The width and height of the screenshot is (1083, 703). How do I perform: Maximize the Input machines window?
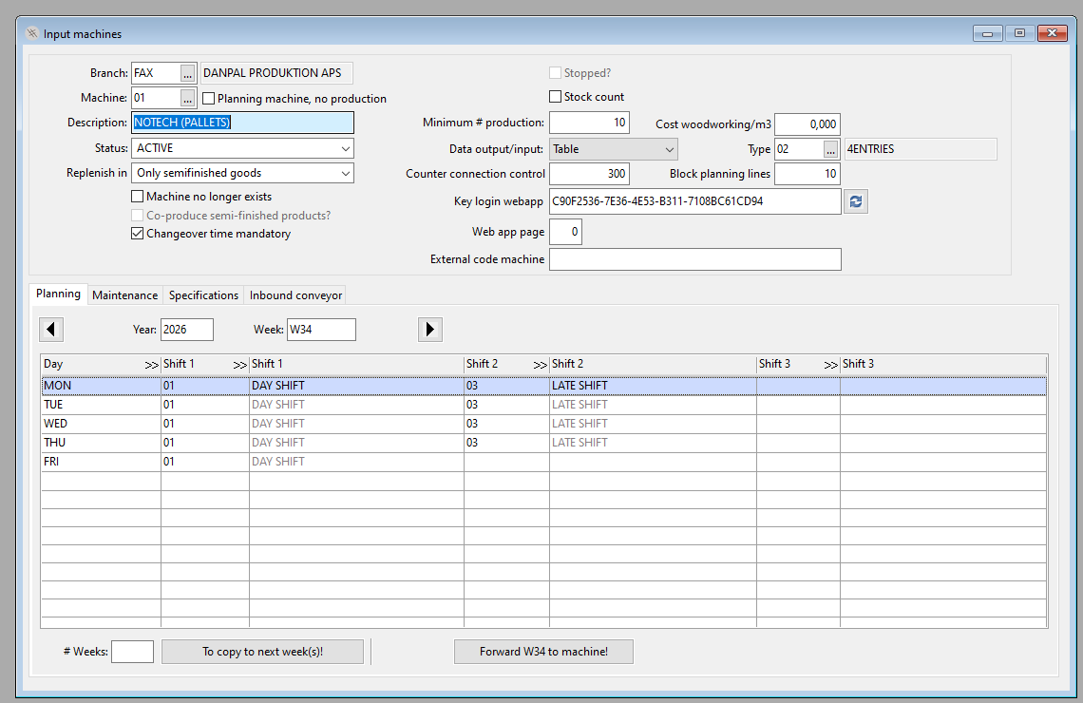1019,33
